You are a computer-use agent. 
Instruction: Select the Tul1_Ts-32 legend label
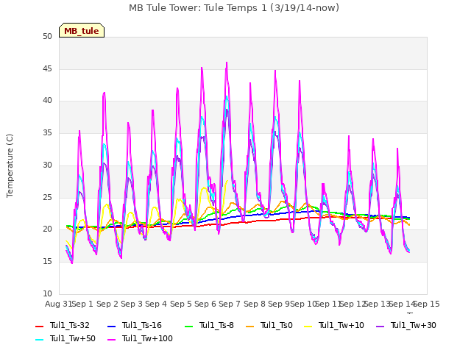[x=70, y=325]
